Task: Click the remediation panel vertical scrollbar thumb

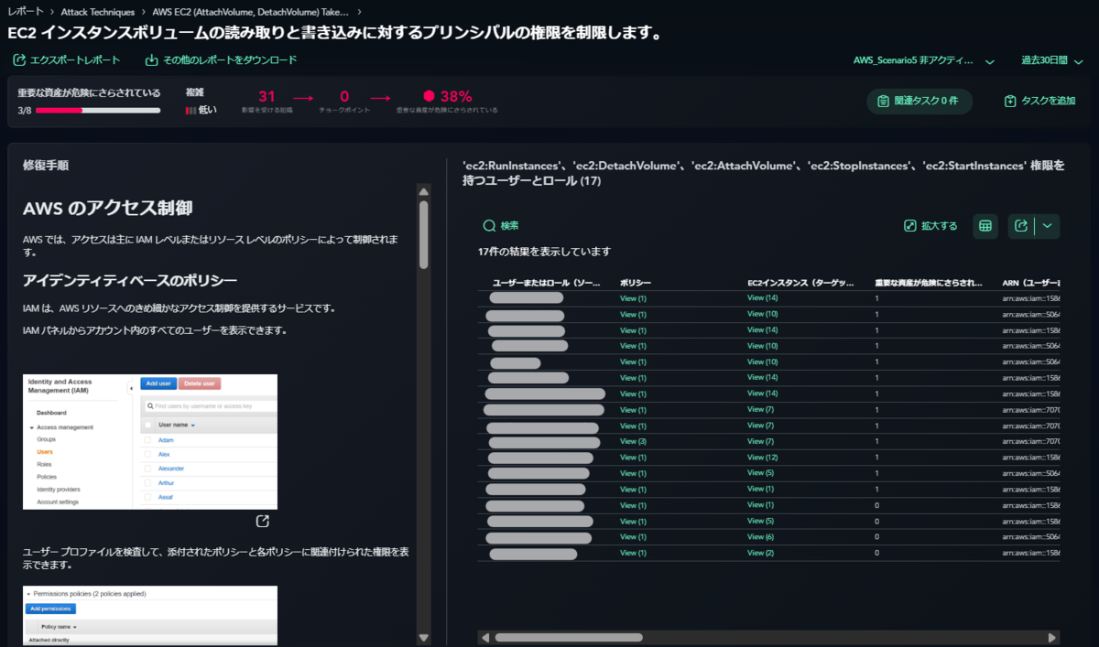Action: pyautogui.click(x=423, y=234)
